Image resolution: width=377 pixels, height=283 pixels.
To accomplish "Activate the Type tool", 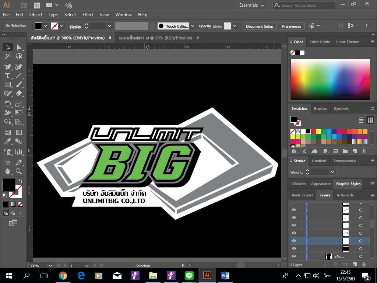I will pyautogui.click(x=7, y=76).
